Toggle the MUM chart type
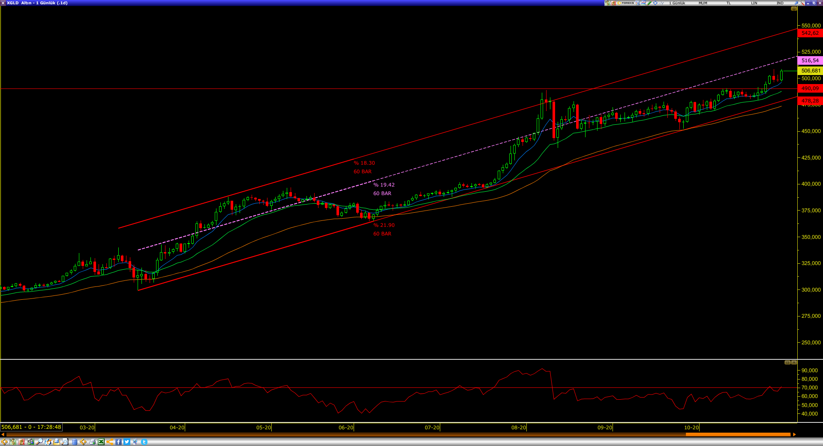The image size is (823, 446). pos(703,3)
